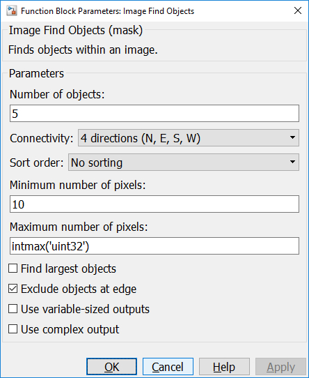Click the 'Sort order:' label
Viewport: 309px width, 378px height.
click(37, 162)
